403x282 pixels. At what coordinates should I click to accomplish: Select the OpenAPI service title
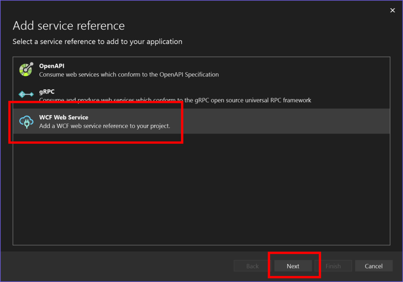click(52, 66)
